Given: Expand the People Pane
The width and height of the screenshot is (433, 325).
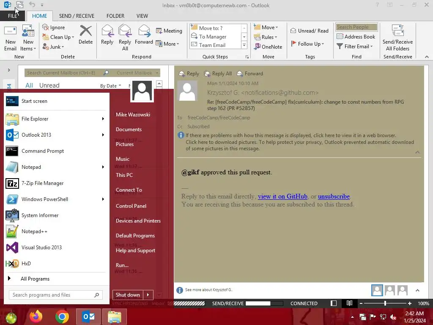Looking at the screenshot, I should 417,290.
